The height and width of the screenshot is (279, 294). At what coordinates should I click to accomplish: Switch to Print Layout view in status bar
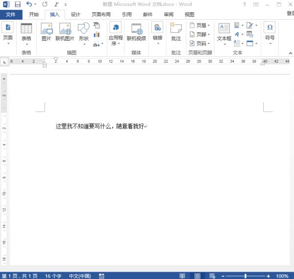pyautogui.click(x=197, y=276)
